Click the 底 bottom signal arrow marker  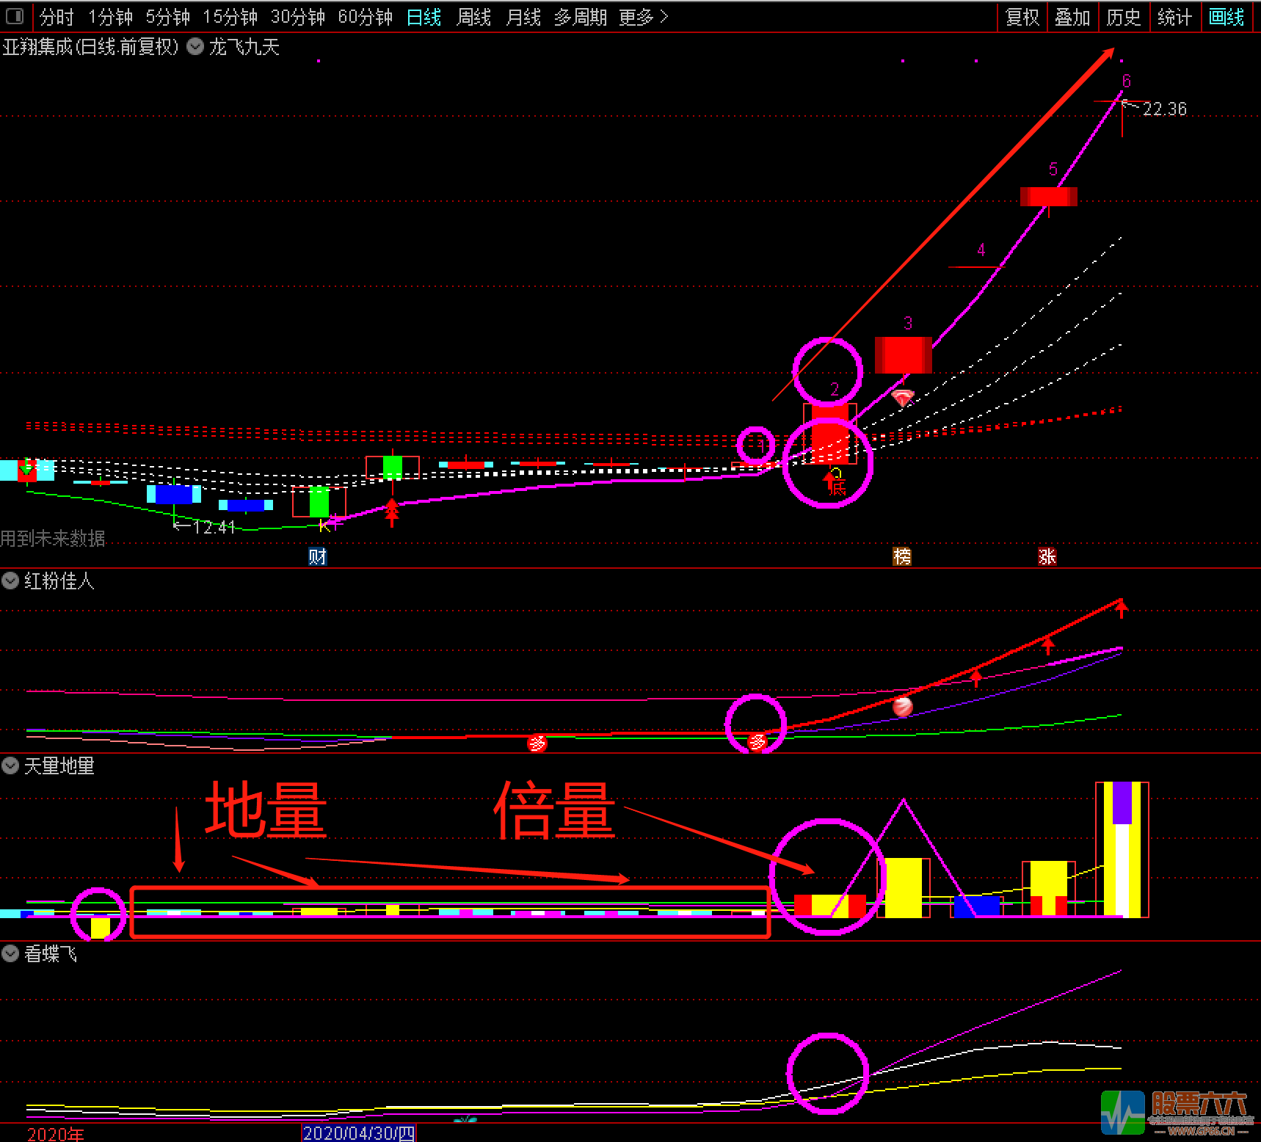pos(834,484)
